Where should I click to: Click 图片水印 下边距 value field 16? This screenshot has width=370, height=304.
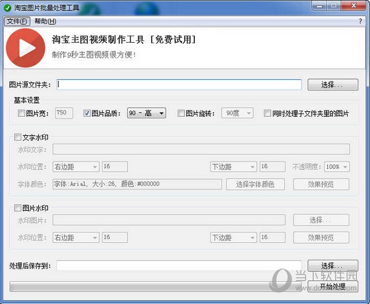point(273,237)
